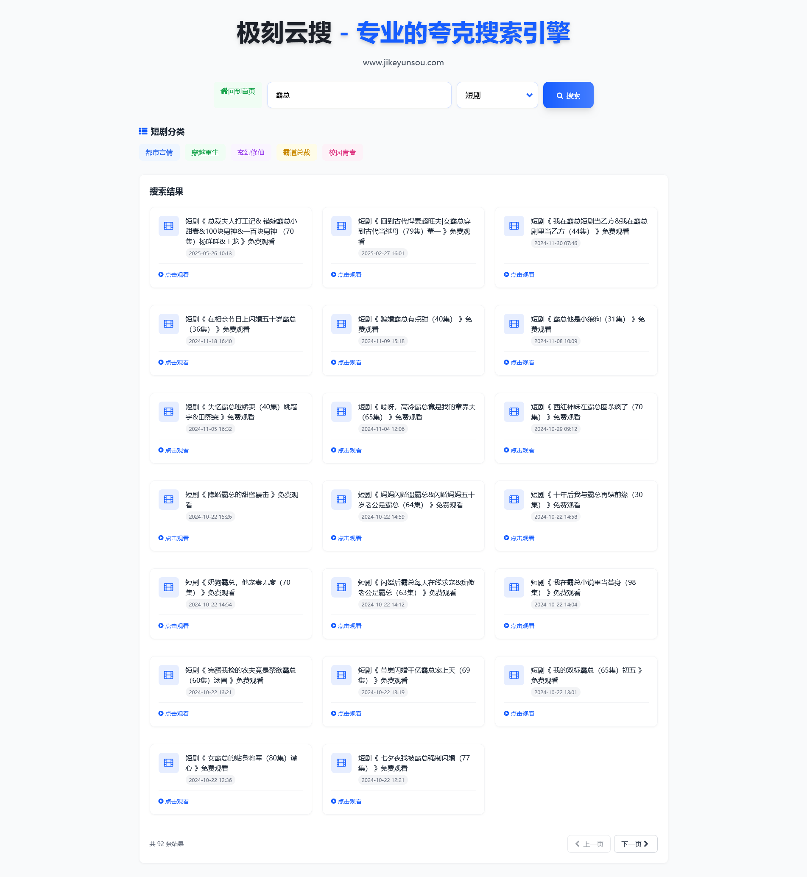Click film icon of 我在霸总小说里当替身 result
This screenshot has width=807, height=877.
click(x=514, y=587)
